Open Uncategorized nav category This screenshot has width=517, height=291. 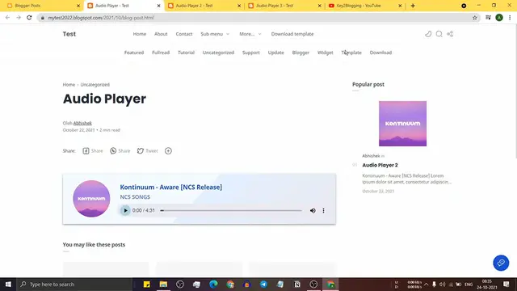218,53
